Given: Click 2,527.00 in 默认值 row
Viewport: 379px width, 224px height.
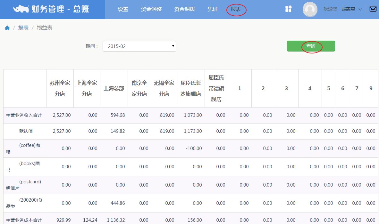Looking at the screenshot, I should (62, 131).
